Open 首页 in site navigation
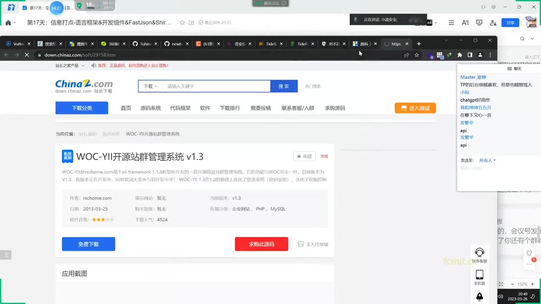541x304 pixels. (x=126, y=108)
